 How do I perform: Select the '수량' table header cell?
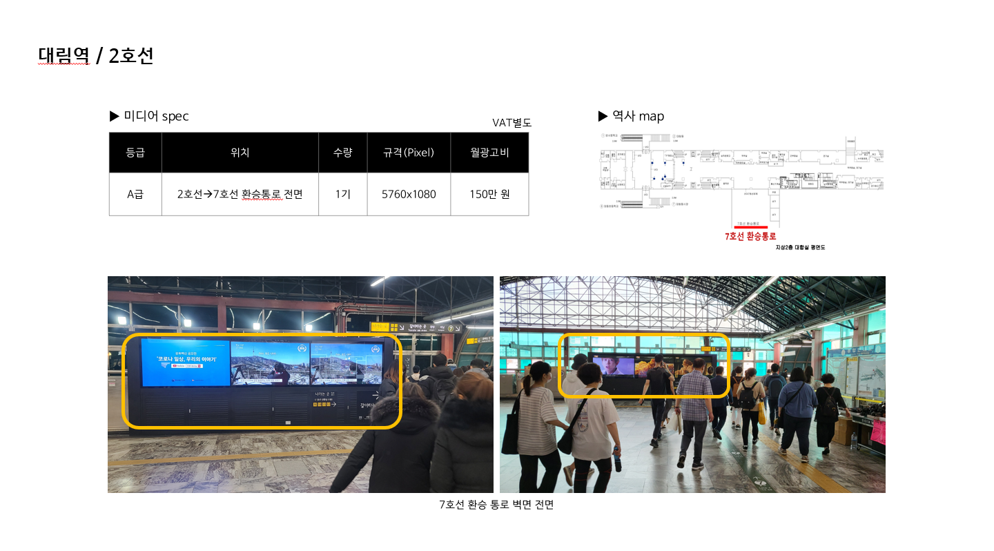tap(343, 153)
